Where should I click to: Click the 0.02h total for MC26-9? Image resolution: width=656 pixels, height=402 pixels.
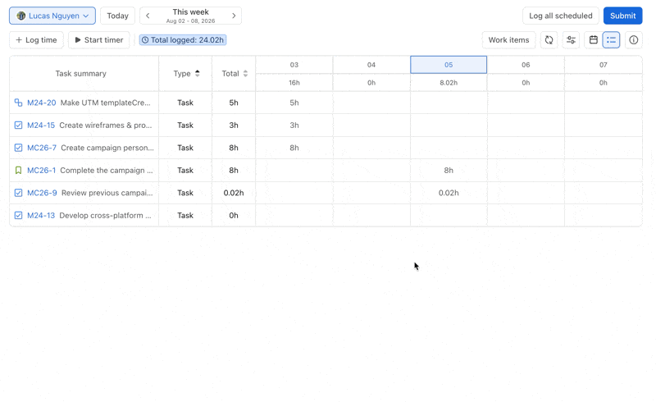click(x=234, y=193)
